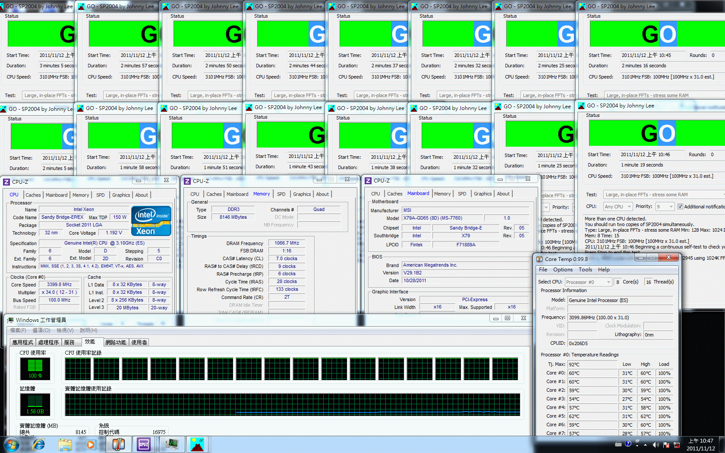The height and width of the screenshot is (453, 725).
Task: Click the volume speaker tray icon
Action: coord(656,444)
